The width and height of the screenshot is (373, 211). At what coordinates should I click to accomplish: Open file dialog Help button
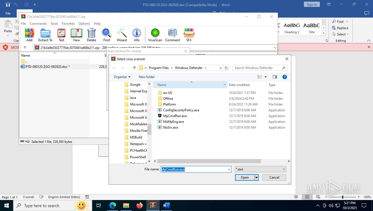pyautogui.click(x=285, y=77)
